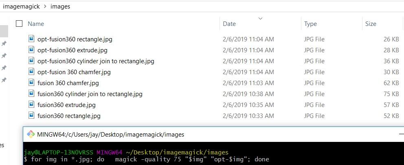Click the sort arrow above the Date column

[x=260, y=18]
